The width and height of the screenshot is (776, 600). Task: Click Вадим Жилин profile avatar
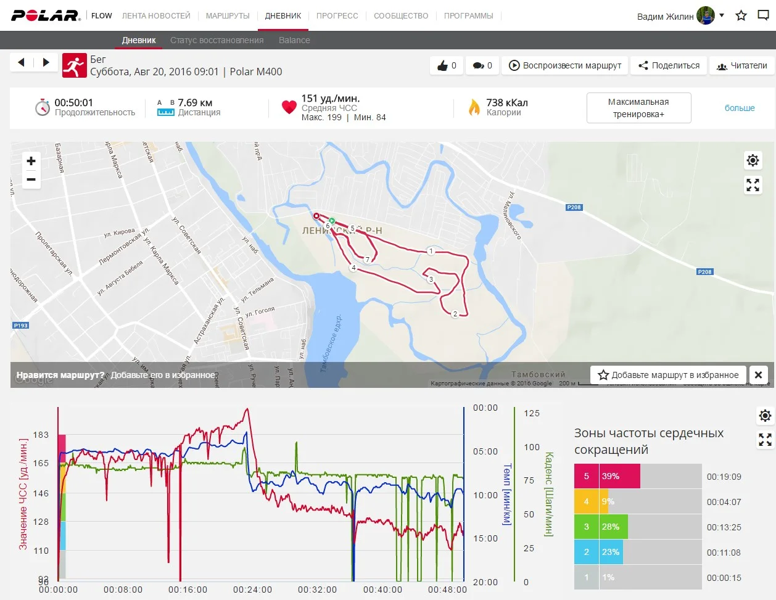point(706,15)
